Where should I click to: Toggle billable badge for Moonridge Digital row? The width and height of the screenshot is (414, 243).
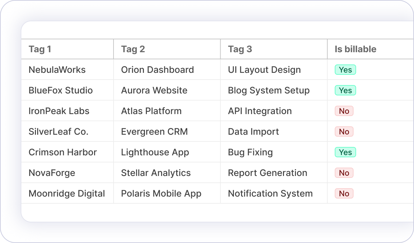344,194
